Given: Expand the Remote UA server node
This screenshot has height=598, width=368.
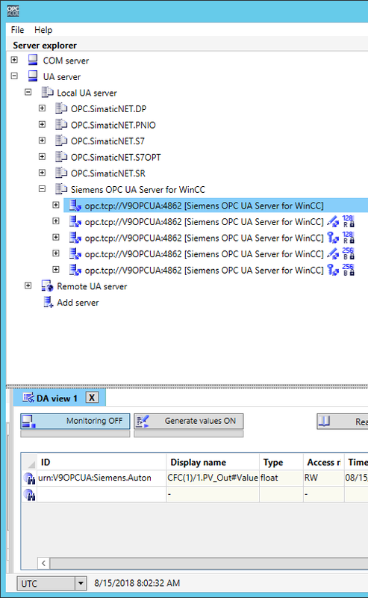Looking at the screenshot, I should point(28,286).
